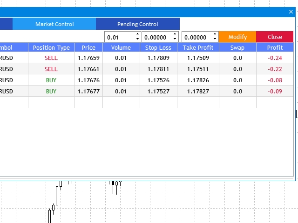Increase the take profit spinner up arrow

(215, 34)
